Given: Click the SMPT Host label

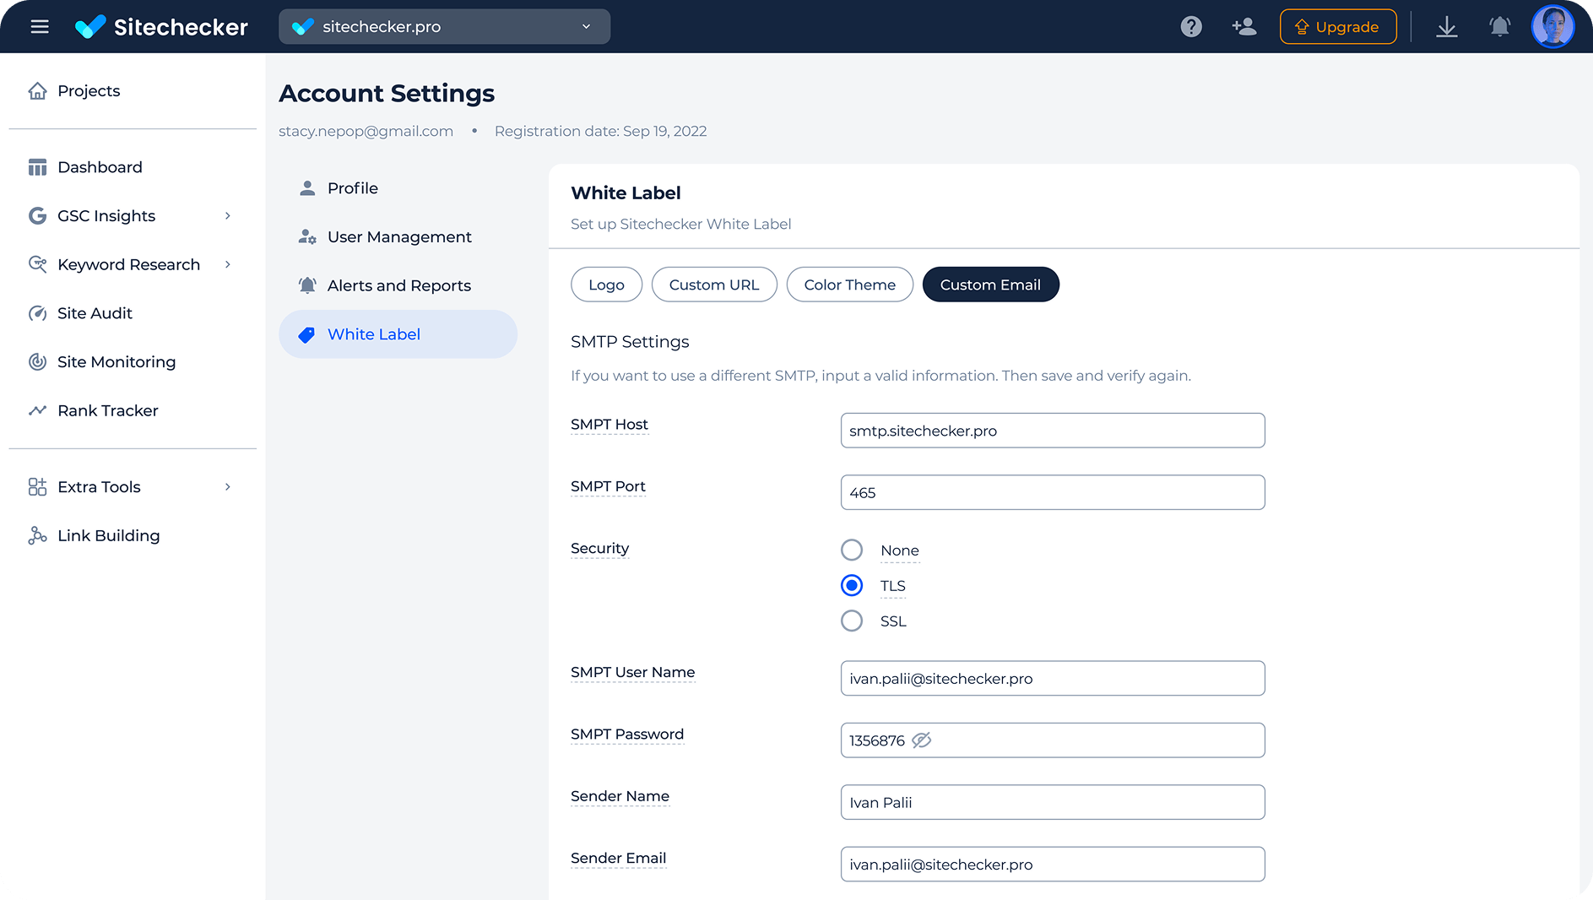Looking at the screenshot, I should pos(610,425).
